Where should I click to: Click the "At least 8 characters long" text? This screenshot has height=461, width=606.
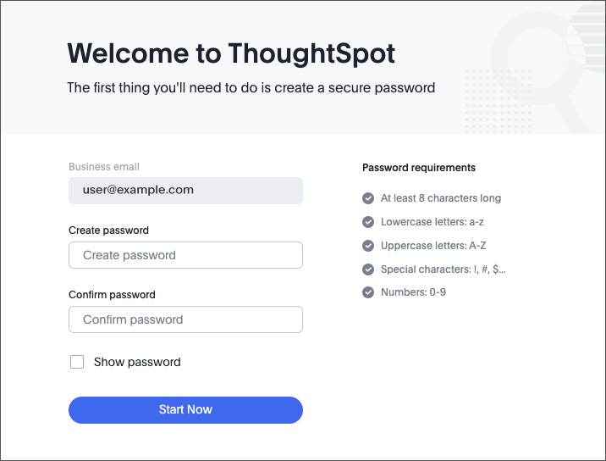[441, 198]
